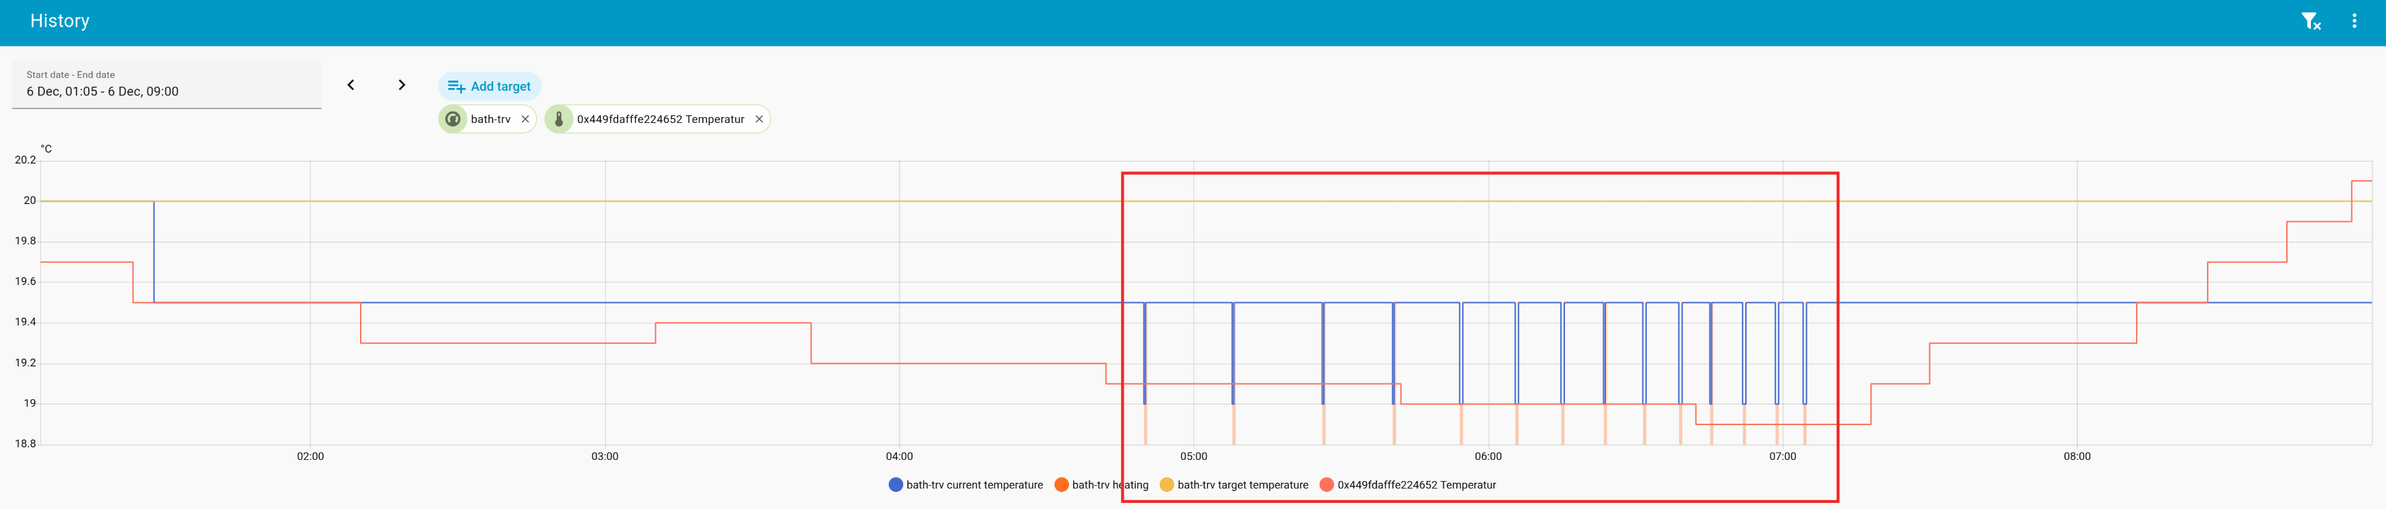2386x509 pixels.
Task: Click the Add target button
Action: click(489, 86)
